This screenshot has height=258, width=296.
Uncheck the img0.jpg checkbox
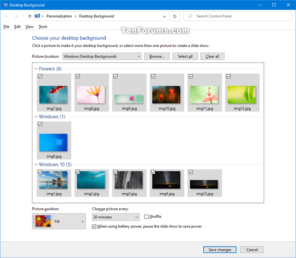(x=40, y=124)
